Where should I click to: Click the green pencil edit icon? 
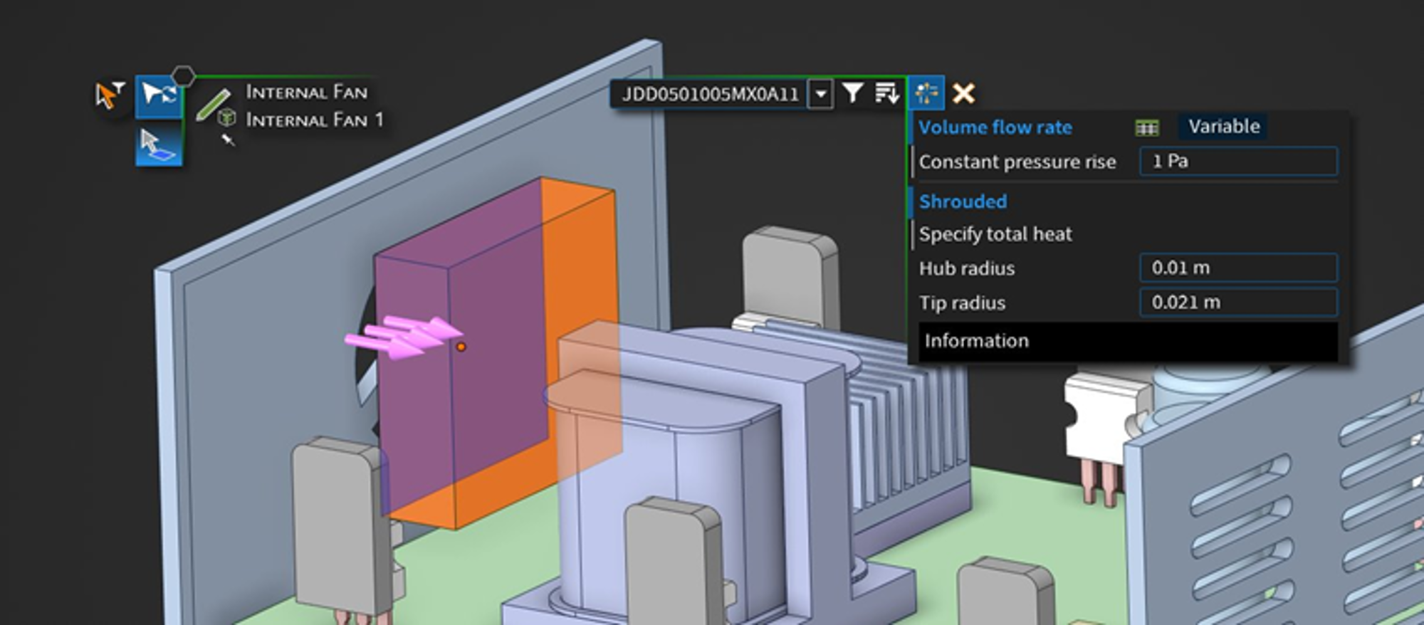(214, 104)
